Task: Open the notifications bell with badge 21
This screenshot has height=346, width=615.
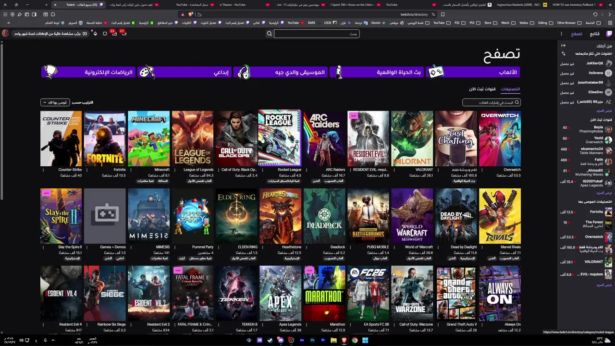Action: click(124, 33)
